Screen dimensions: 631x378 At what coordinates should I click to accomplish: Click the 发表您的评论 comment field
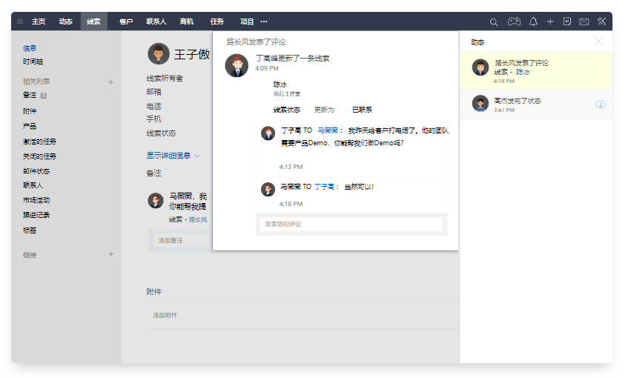coord(351,224)
